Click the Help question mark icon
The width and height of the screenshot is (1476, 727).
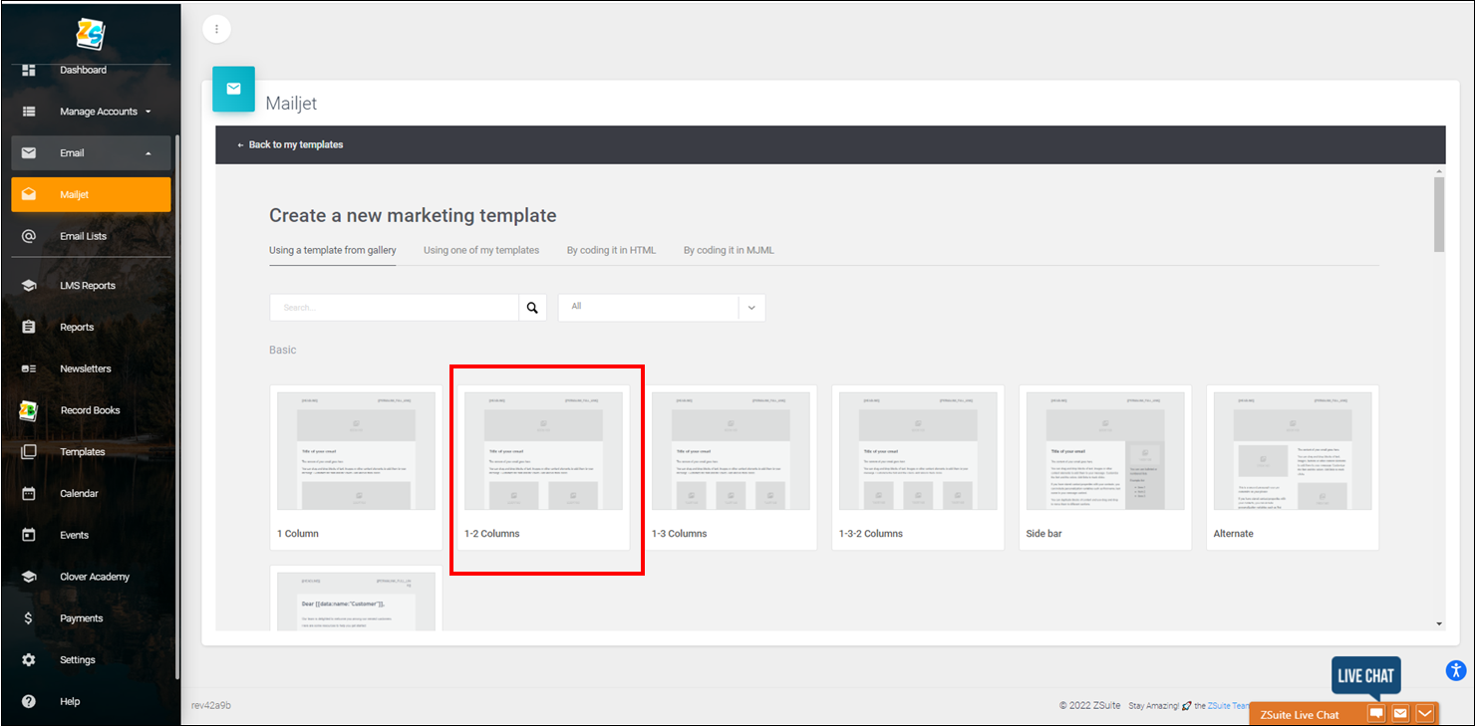tap(29, 701)
